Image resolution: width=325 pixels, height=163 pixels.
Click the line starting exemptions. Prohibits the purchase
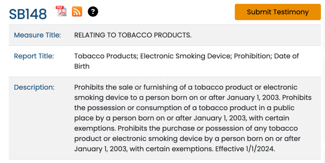pyautogui.click(x=186, y=128)
